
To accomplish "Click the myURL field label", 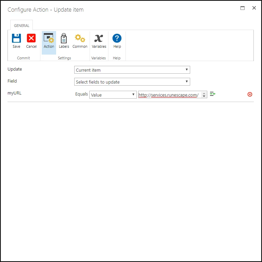I will coord(14,93).
